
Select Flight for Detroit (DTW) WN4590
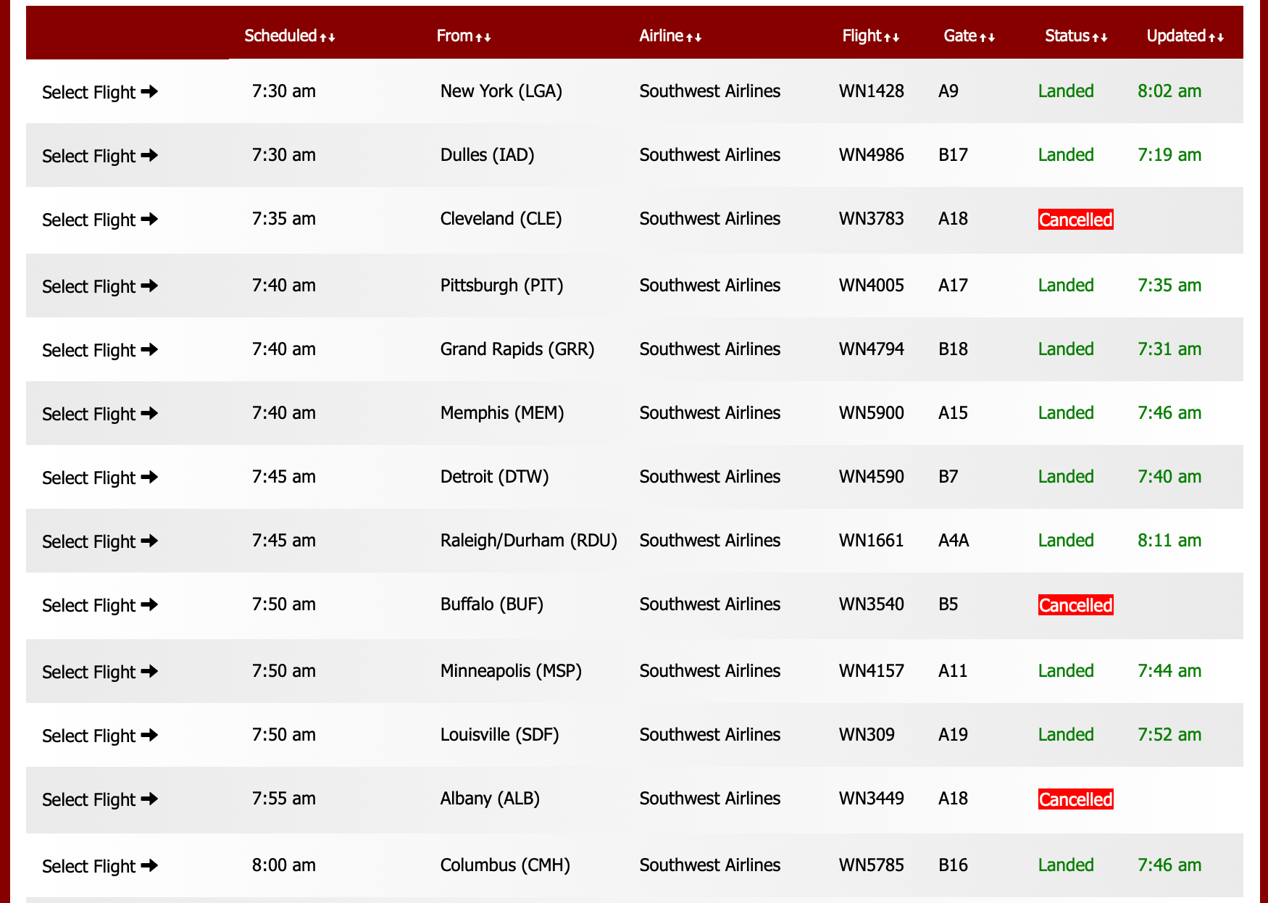[x=100, y=478]
